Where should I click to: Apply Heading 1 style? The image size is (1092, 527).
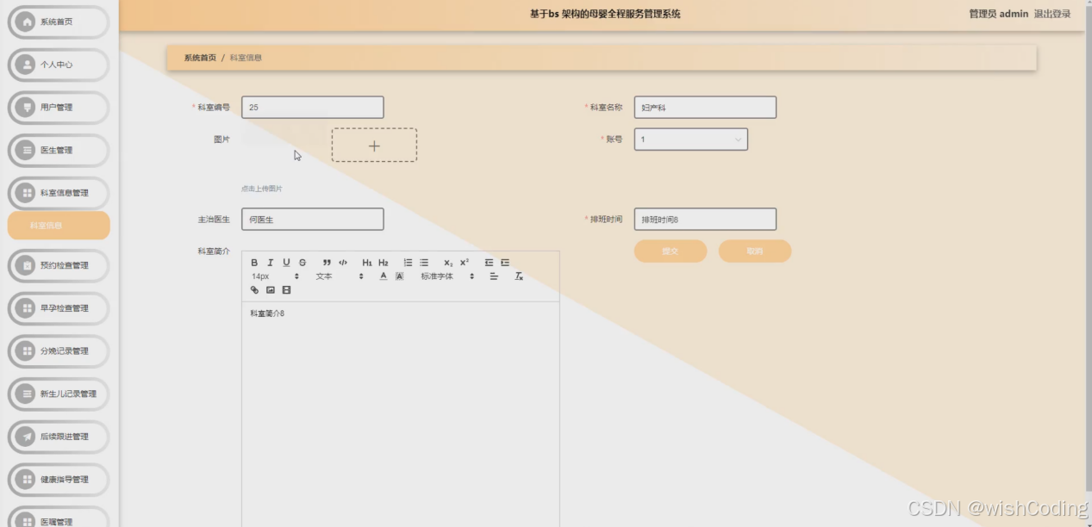tap(367, 263)
